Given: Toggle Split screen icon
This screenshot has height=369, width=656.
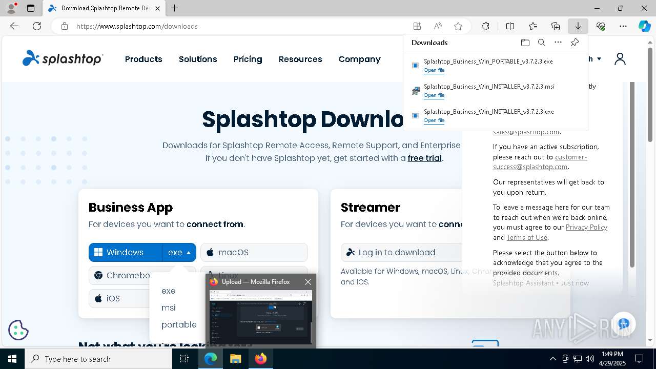Looking at the screenshot, I should pyautogui.click(x=510, y=26).
